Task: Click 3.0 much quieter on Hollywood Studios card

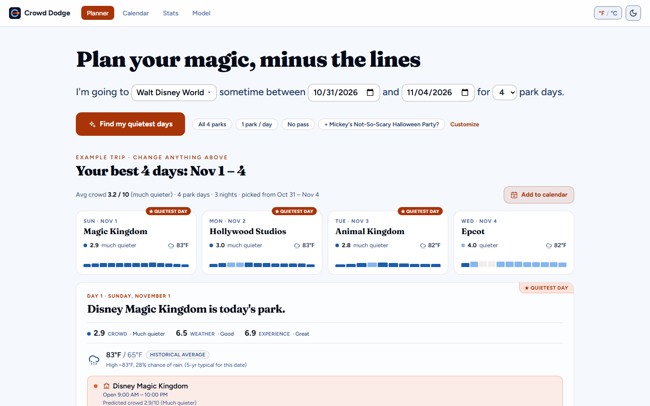Action: [236, 245]
